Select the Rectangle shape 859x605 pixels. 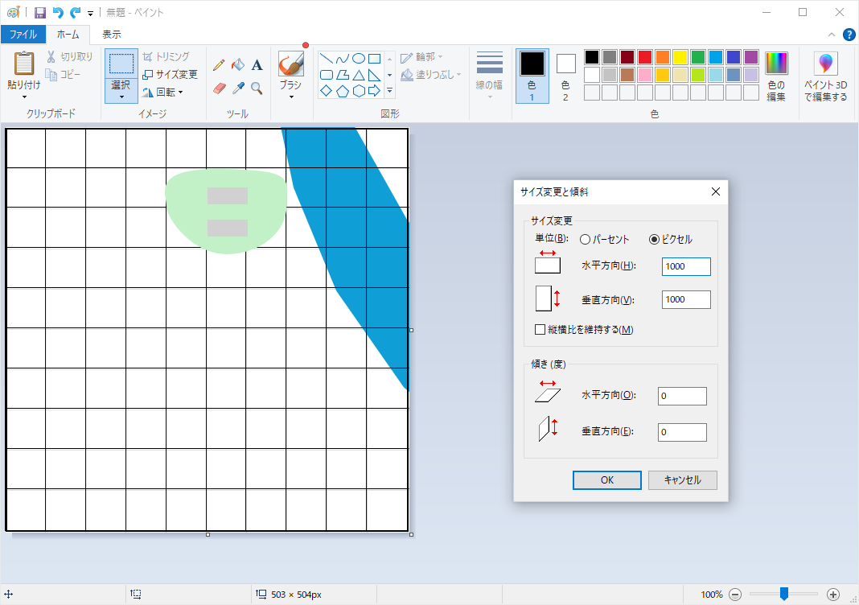click(x=375, y=59)
